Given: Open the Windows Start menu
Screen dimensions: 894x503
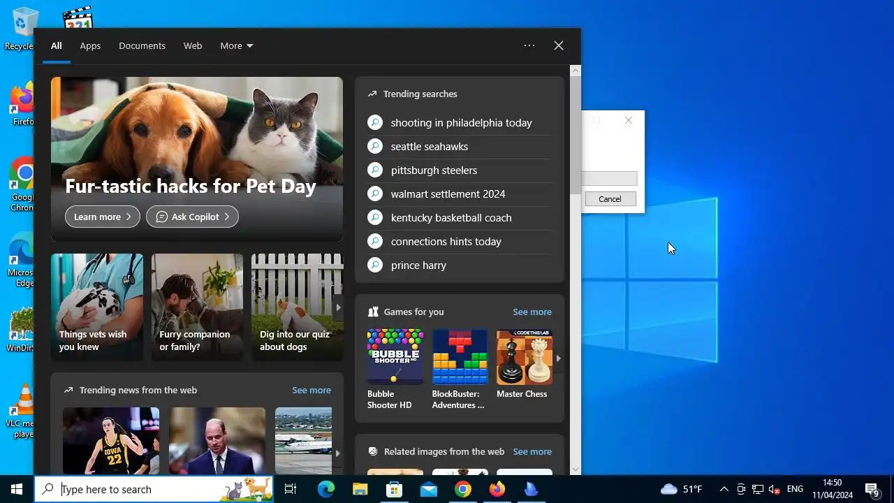Looking at the screenshot, I should click(17, 489).
